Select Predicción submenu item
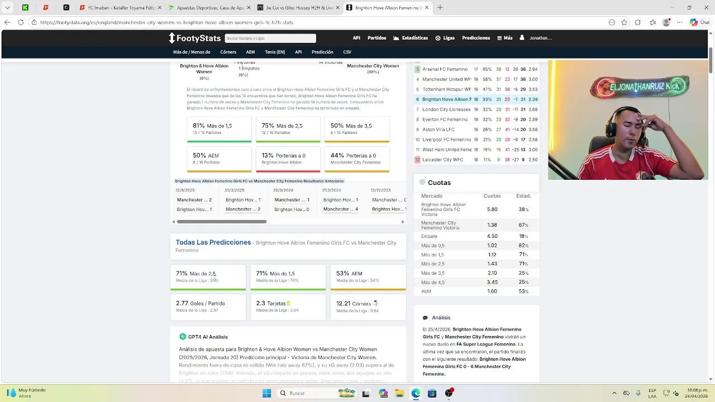 322,52
